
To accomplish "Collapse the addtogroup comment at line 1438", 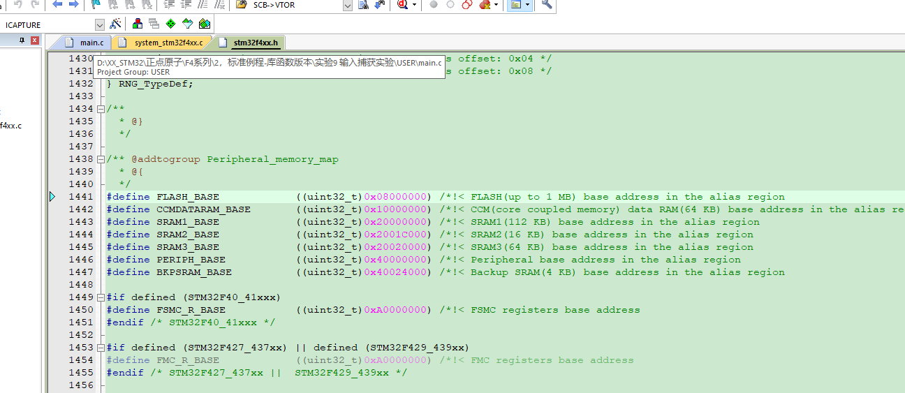I will [101, 159].
